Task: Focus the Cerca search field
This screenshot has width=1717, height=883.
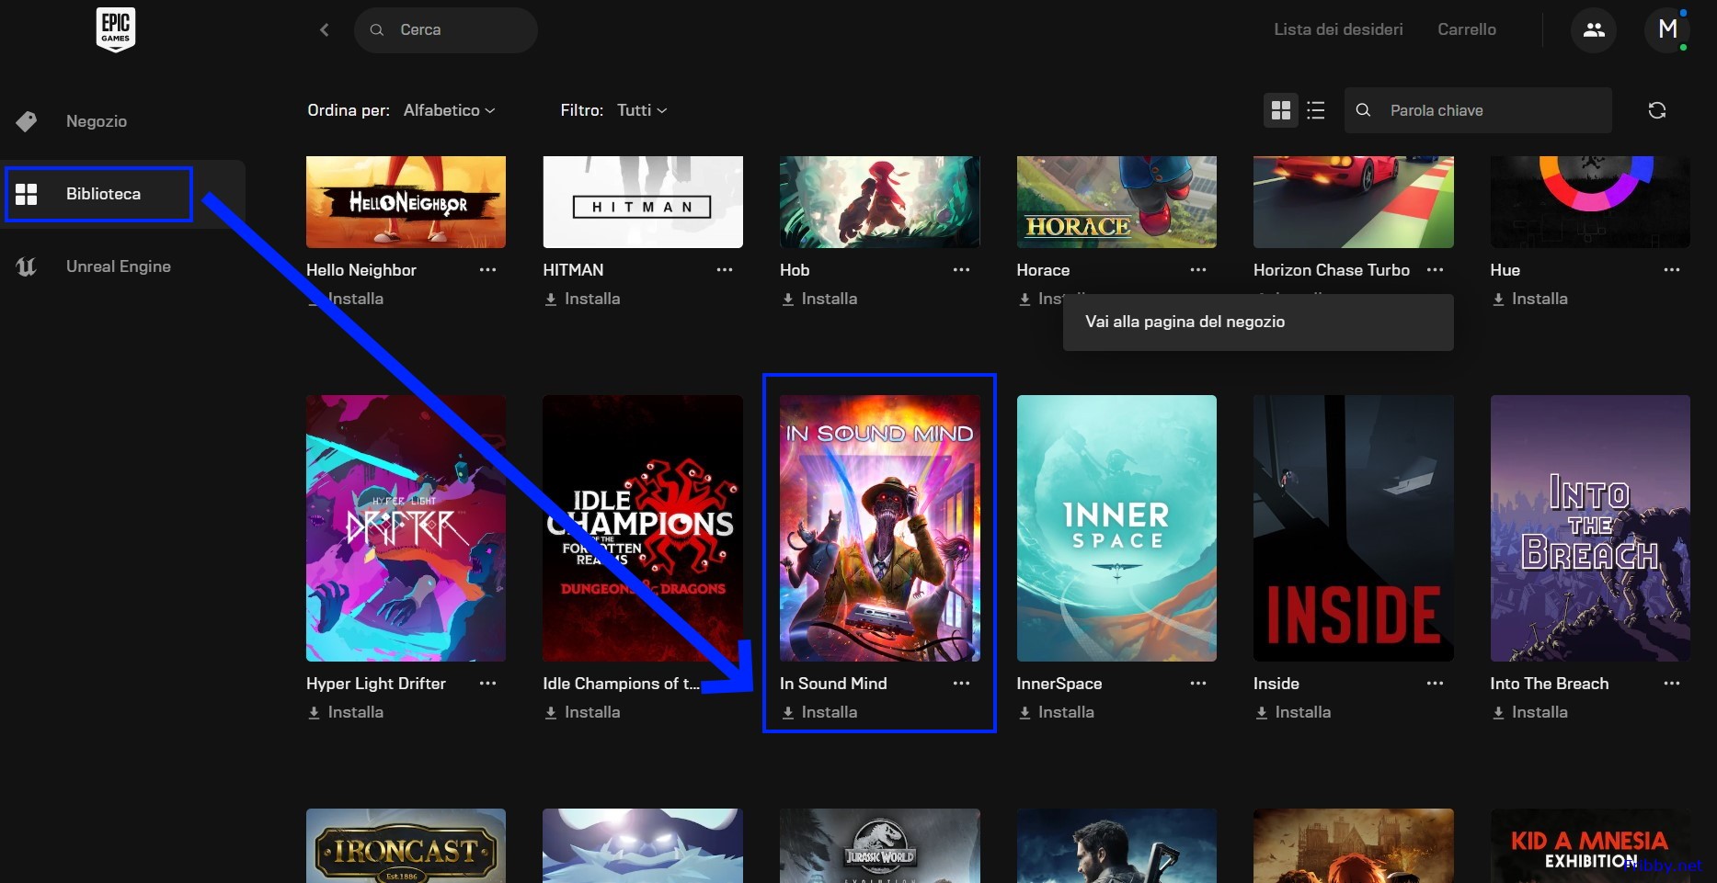Action: tap(446, 29)
